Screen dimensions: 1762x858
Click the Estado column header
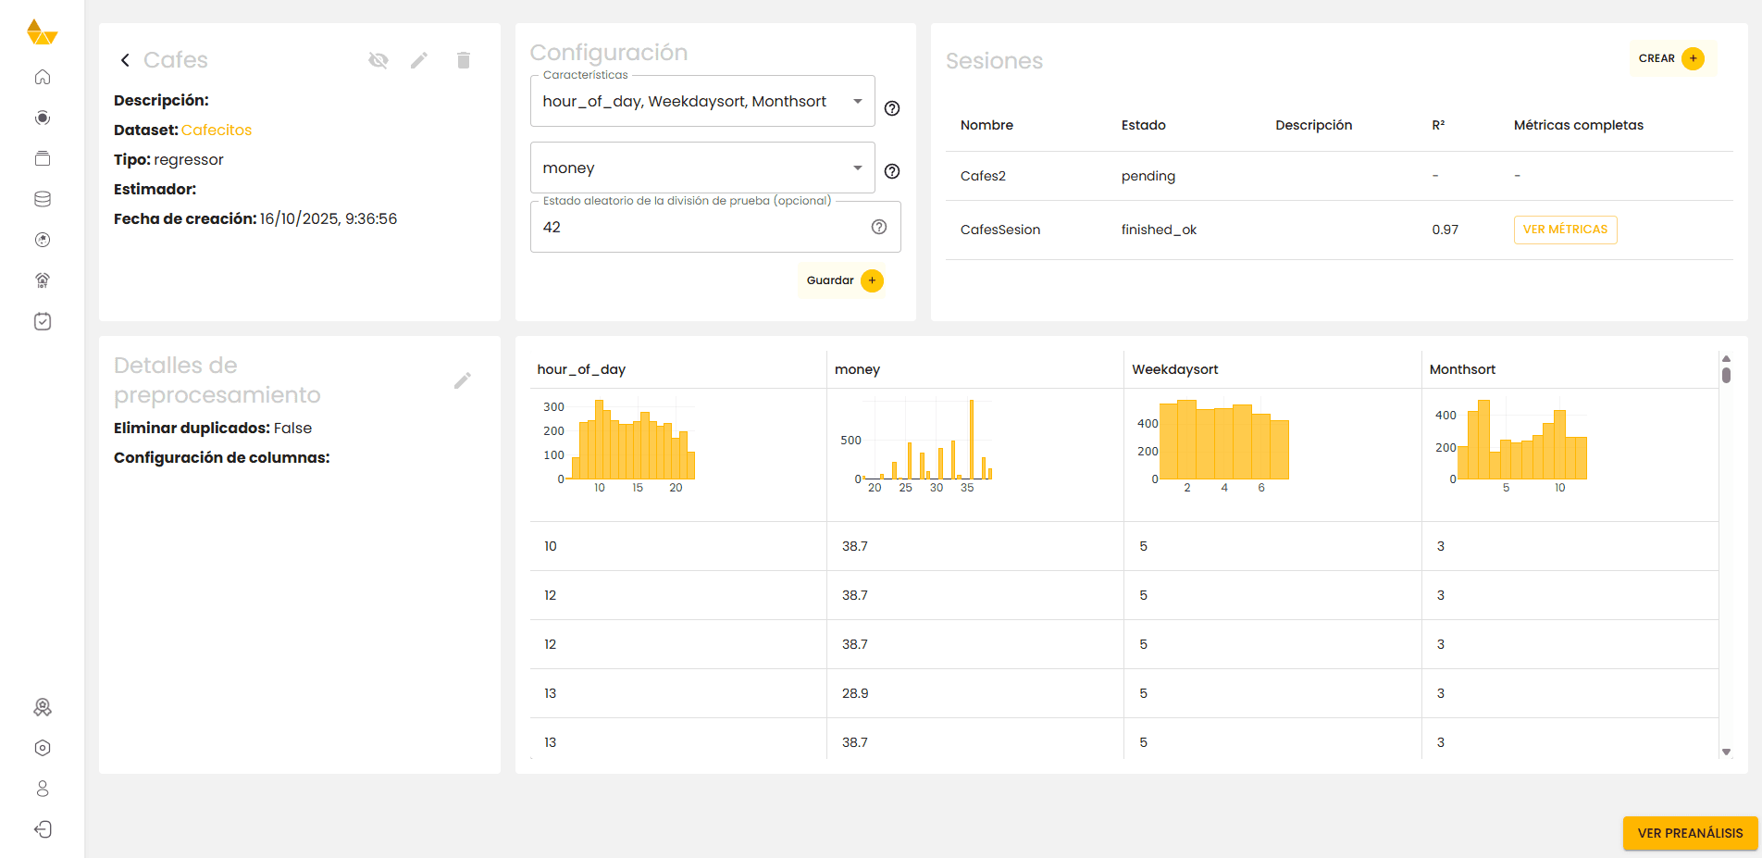[x=1144, y=125]
